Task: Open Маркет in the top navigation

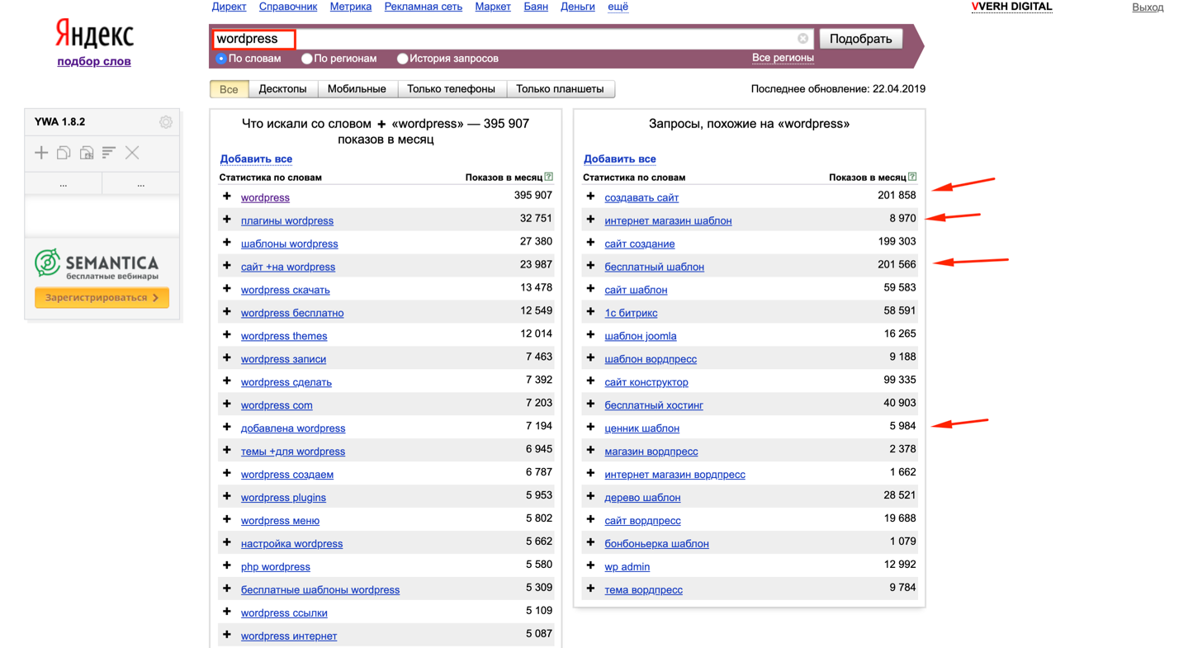Action: click(x=493, y=7)
